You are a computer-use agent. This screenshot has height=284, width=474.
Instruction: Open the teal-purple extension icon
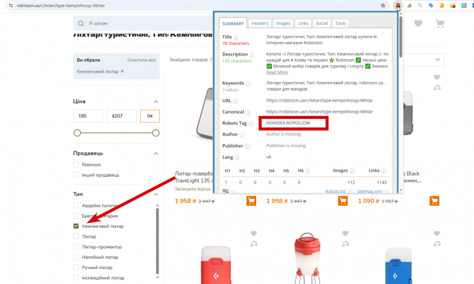click(464, 6)
